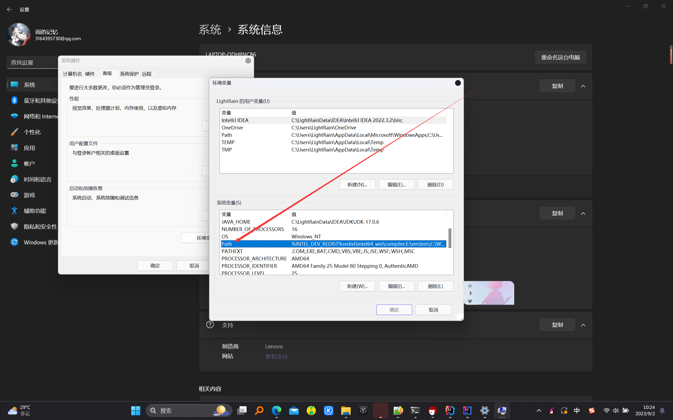
Task: Open the Windows Update sidebar icon
Action: pos(14,242)
